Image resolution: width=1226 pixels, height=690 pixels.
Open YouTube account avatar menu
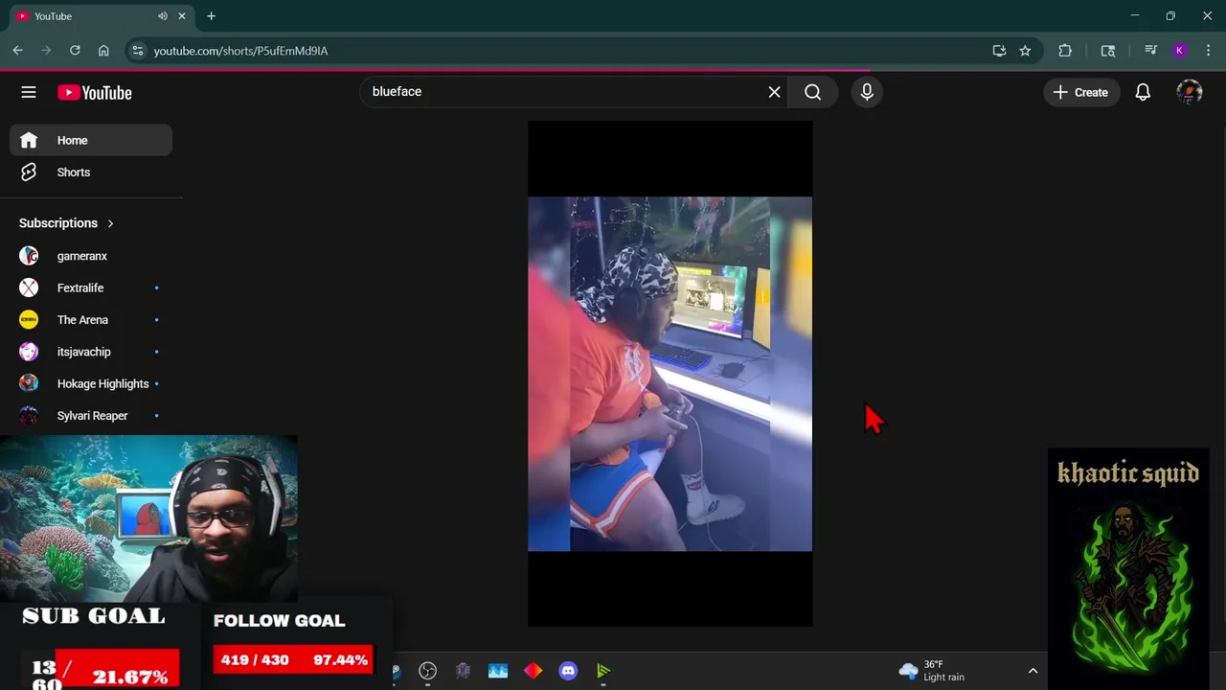click(1189, 92)
